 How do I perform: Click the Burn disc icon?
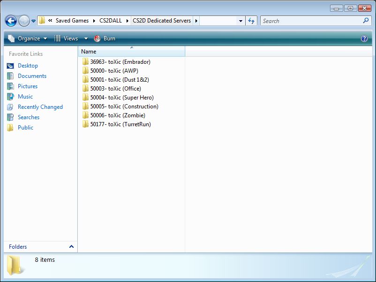(97, 38)
